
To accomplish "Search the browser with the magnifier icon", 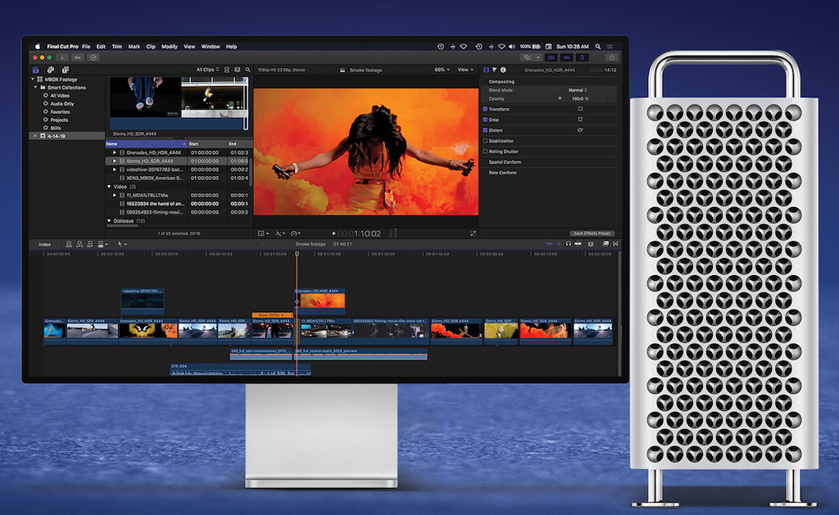I will pos(247,70).
